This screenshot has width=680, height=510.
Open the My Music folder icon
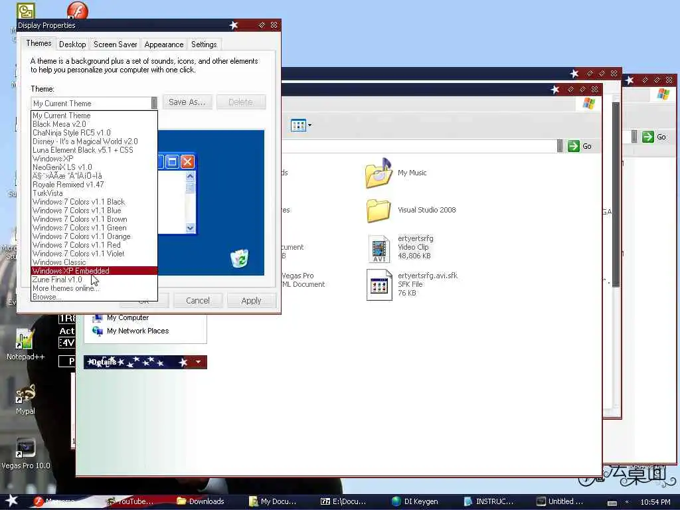point(379,173)
